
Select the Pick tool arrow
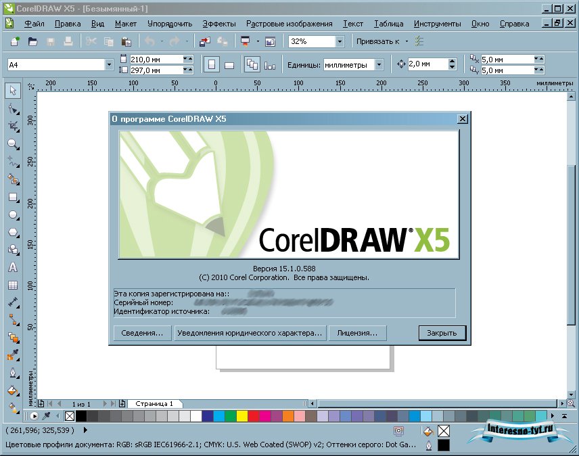tap(13, 91)
